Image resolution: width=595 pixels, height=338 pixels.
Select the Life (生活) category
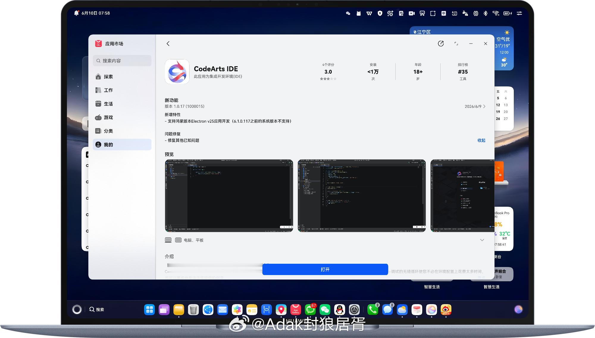(x=122, y=104)
